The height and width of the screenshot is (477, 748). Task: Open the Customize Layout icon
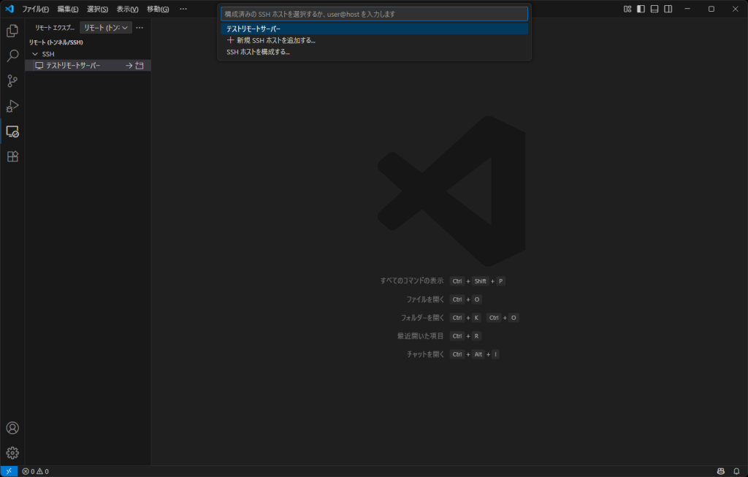point(627,9)
